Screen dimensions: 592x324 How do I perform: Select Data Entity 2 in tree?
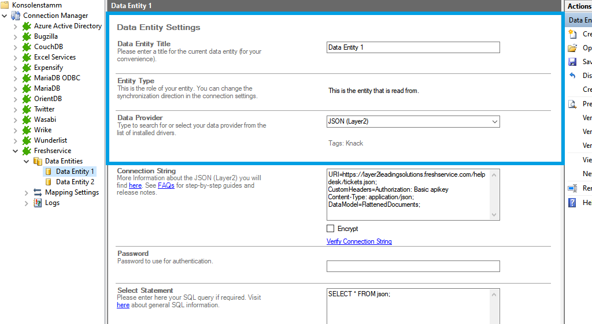pos(75,182)
